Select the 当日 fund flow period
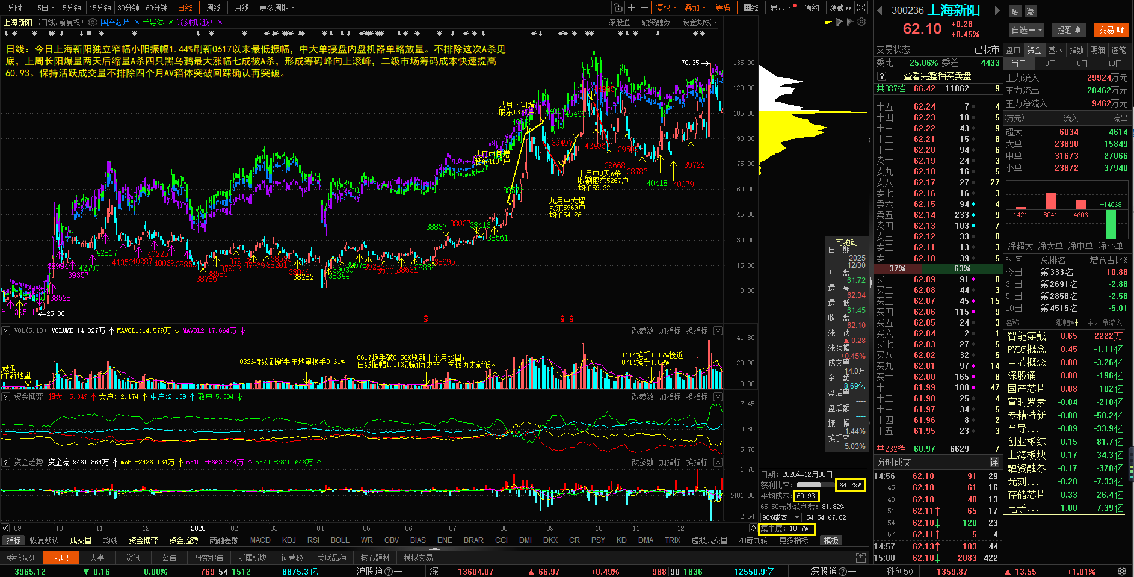Screen dimensions: 1134x577 point(1018,63)
